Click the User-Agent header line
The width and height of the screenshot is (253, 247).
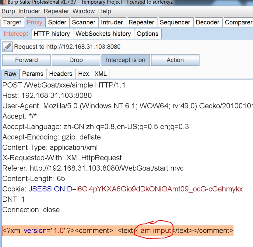click(128, 106)
